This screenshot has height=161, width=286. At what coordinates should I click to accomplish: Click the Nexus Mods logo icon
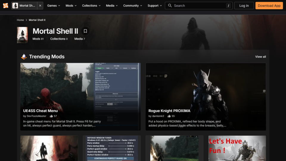pos(6,5)
